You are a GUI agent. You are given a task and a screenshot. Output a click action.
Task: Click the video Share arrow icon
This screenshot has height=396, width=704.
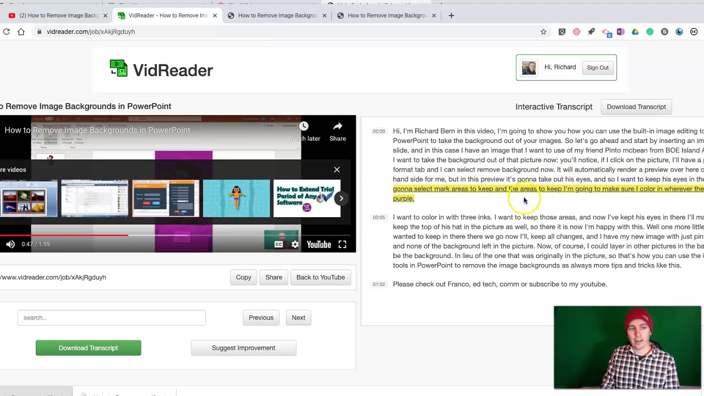tap(338, 127)
